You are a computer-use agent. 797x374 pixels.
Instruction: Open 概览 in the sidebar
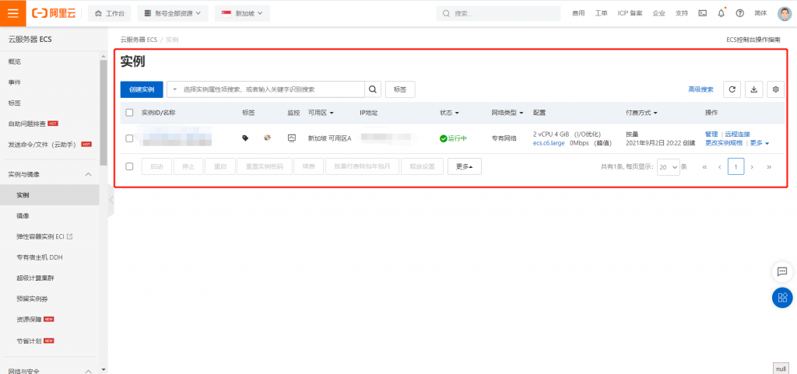pos(14,61)
